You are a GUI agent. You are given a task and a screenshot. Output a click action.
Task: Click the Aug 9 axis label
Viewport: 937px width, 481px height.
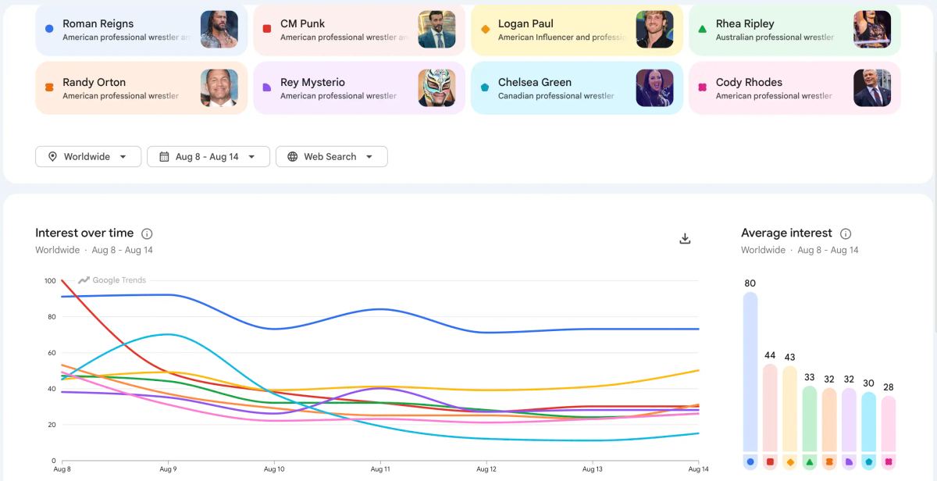[x=168, y=469]
